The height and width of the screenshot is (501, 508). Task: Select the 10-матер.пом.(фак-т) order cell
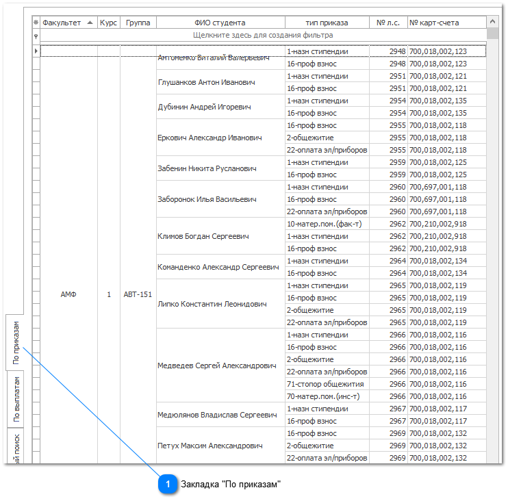(x=327, y=224)
